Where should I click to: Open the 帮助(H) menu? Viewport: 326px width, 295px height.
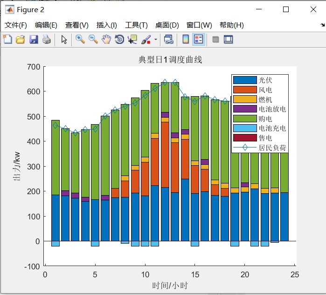pos(232,25)
